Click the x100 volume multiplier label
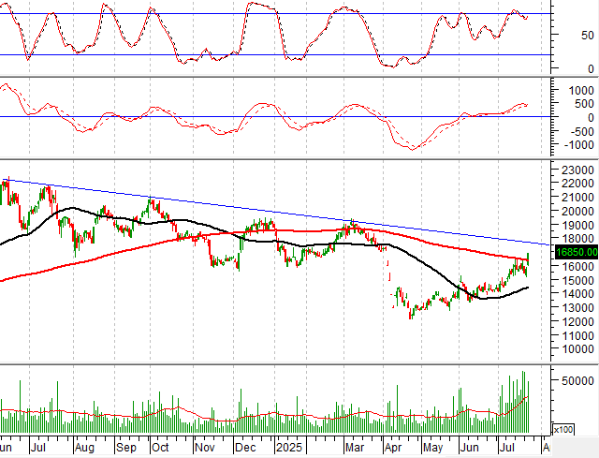 tap(563, 430)
